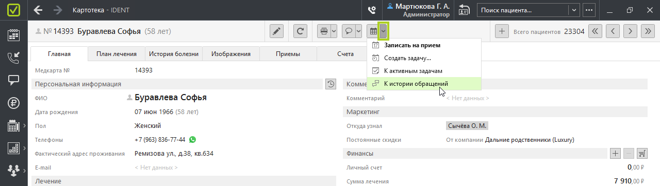Screen dimensions: 660x186
Task: Select menu item Записать на прием
Action: coord(424,45)
